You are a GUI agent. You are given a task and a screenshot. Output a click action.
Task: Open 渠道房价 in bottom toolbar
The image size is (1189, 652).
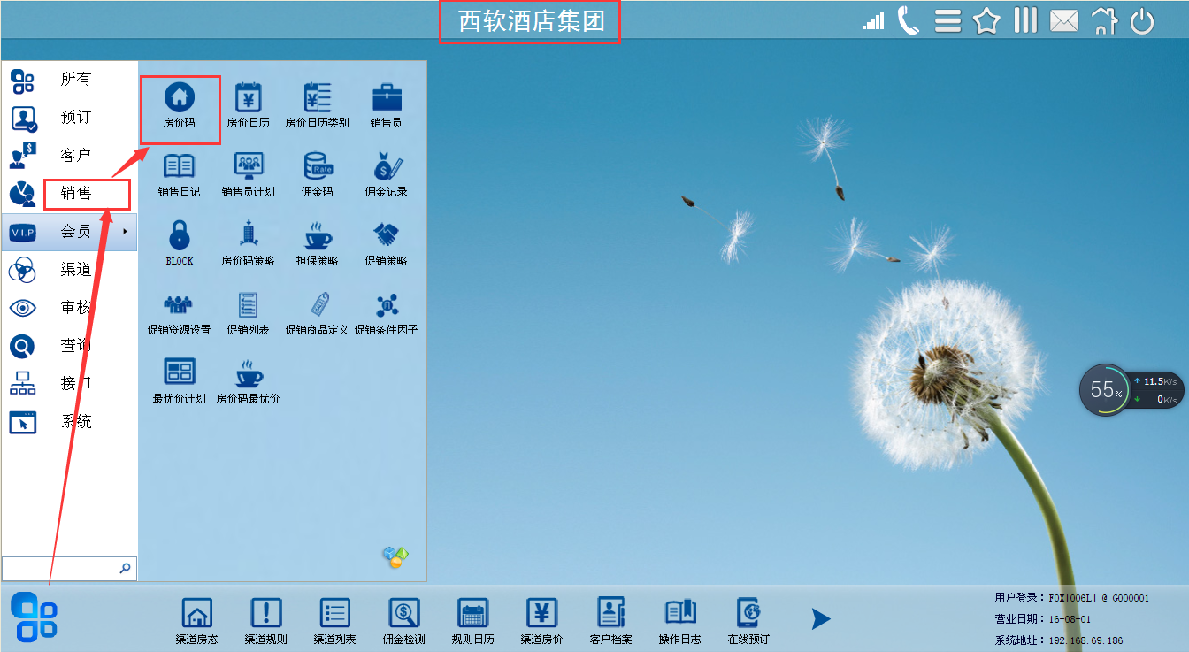click(x=542, y=621)
